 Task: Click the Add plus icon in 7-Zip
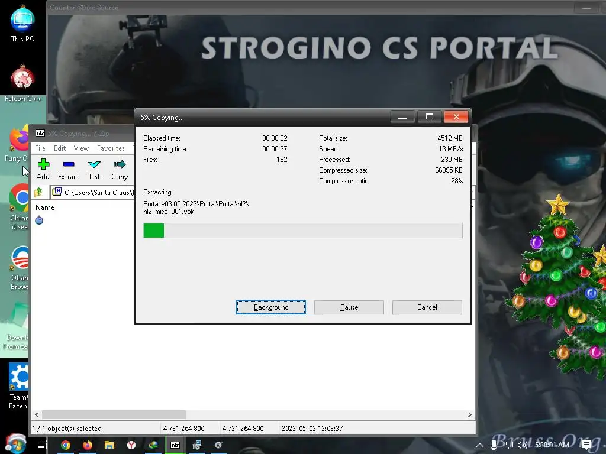[43, 164]
